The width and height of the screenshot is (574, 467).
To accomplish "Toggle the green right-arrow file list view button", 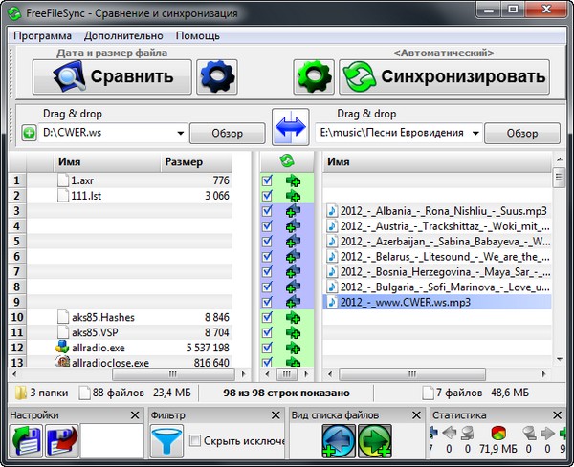I will click(374, 442).
